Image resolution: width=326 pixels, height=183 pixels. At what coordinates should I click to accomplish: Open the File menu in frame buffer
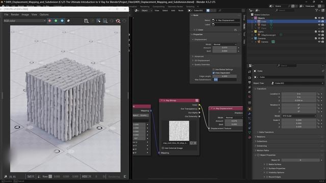(x=6, y=15)
